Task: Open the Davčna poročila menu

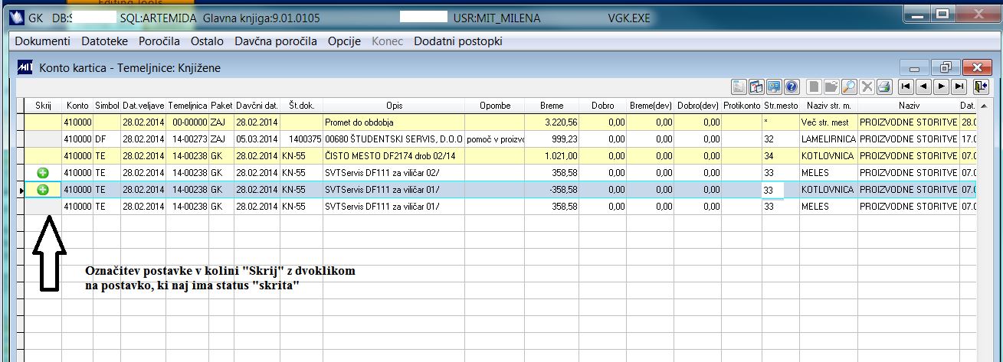Action: pos(276,41)
